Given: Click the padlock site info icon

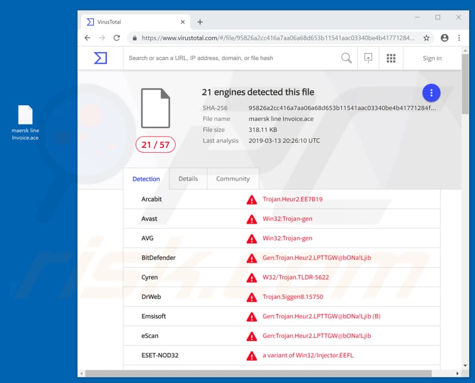Looking at the screenshot, I should (x=135, y=38).
